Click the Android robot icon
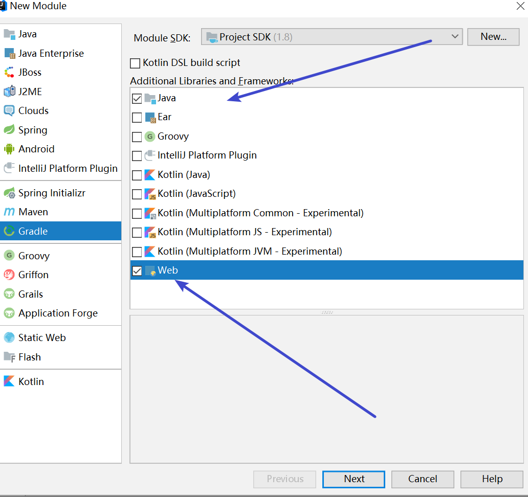 pyautogui.click(x=9, y=149)
